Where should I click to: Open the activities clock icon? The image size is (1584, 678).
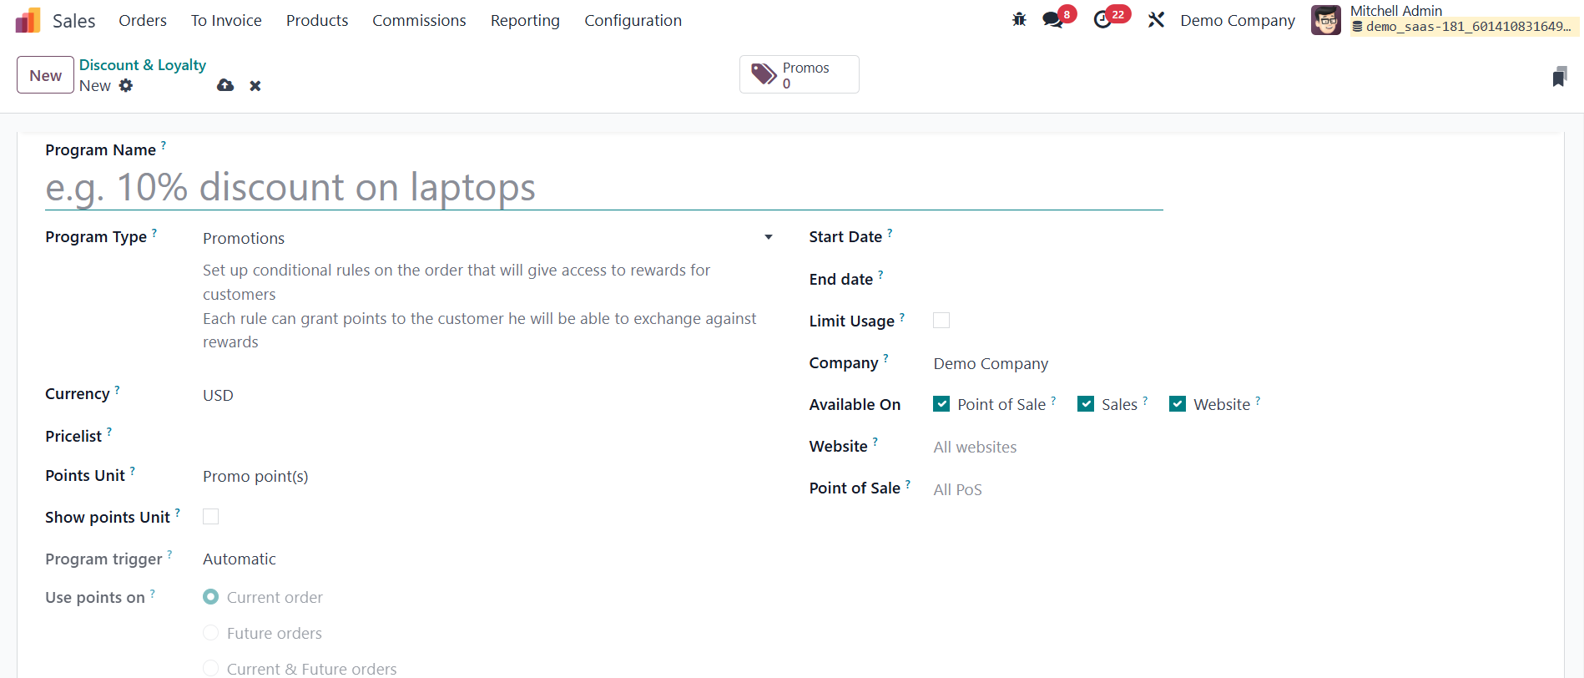1102,20
